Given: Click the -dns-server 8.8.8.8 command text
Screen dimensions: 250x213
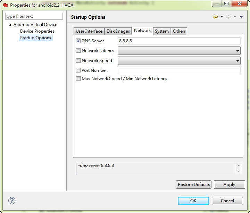Looking at the screenshot, I should pos(96,165).
